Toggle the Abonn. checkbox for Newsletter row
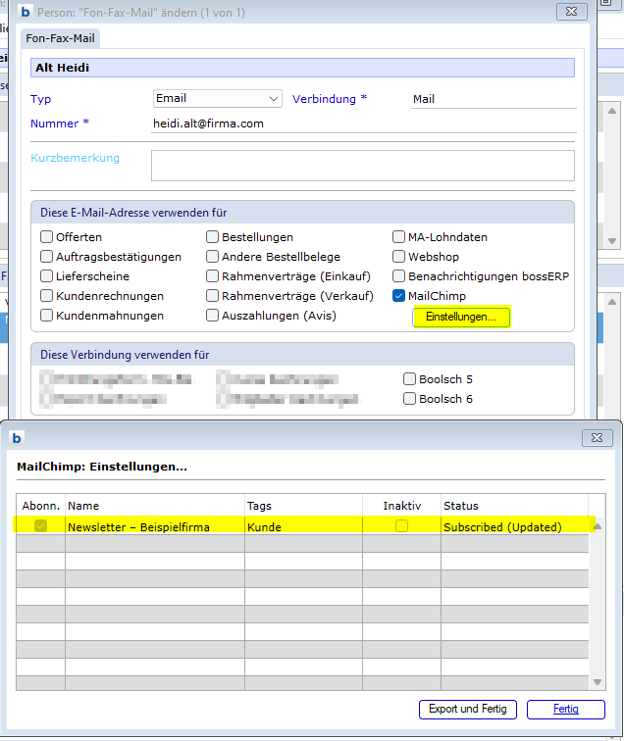624x741 pixels. 40,526
